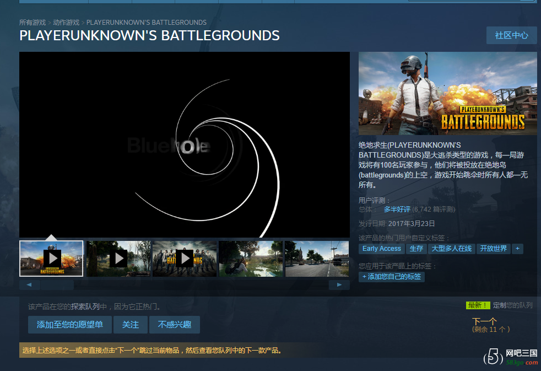This screenshot has height=371, width=541.
Task: Play the second video thumbnail with forest scene
Action: [118, 259]
